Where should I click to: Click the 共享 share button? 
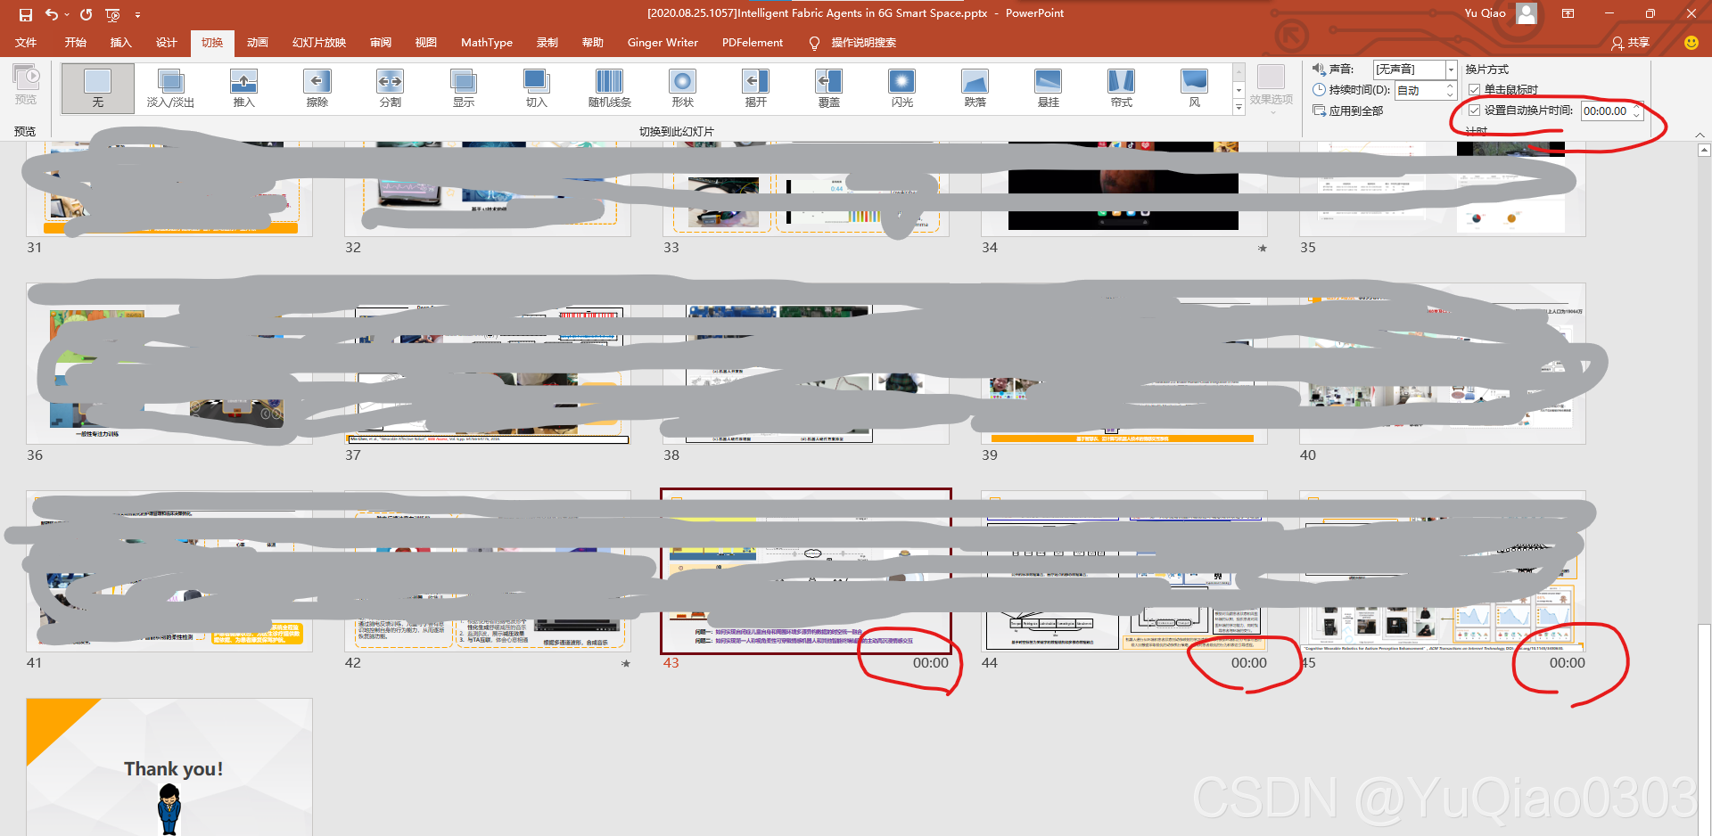pos(1630,43)
